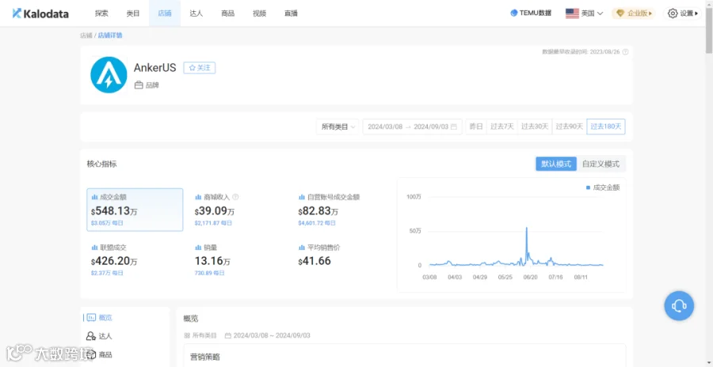Viewport: 713px width, 367px height.
Task: Click the help icon beside 商城收入
Action: pyautogui.click(x=235, y=197)
